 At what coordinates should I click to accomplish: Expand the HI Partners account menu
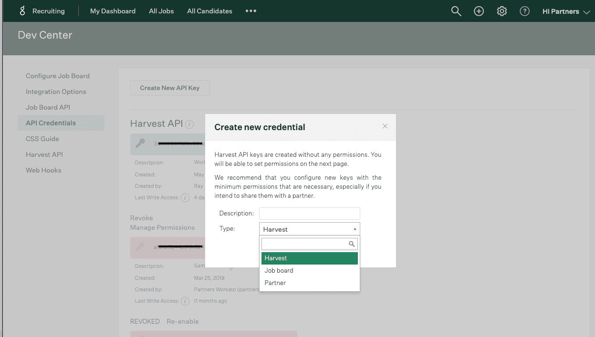click(566, 10)
